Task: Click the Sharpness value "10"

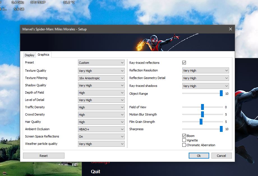Action: coord(227,129)
